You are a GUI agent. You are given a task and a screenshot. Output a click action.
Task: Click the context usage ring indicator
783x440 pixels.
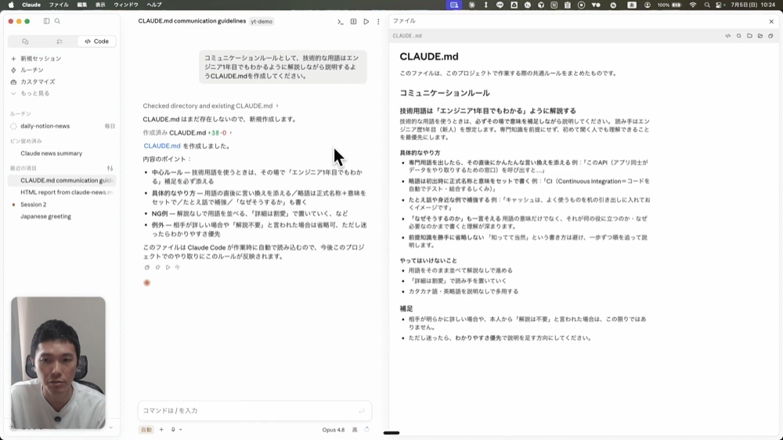point(367,430)
